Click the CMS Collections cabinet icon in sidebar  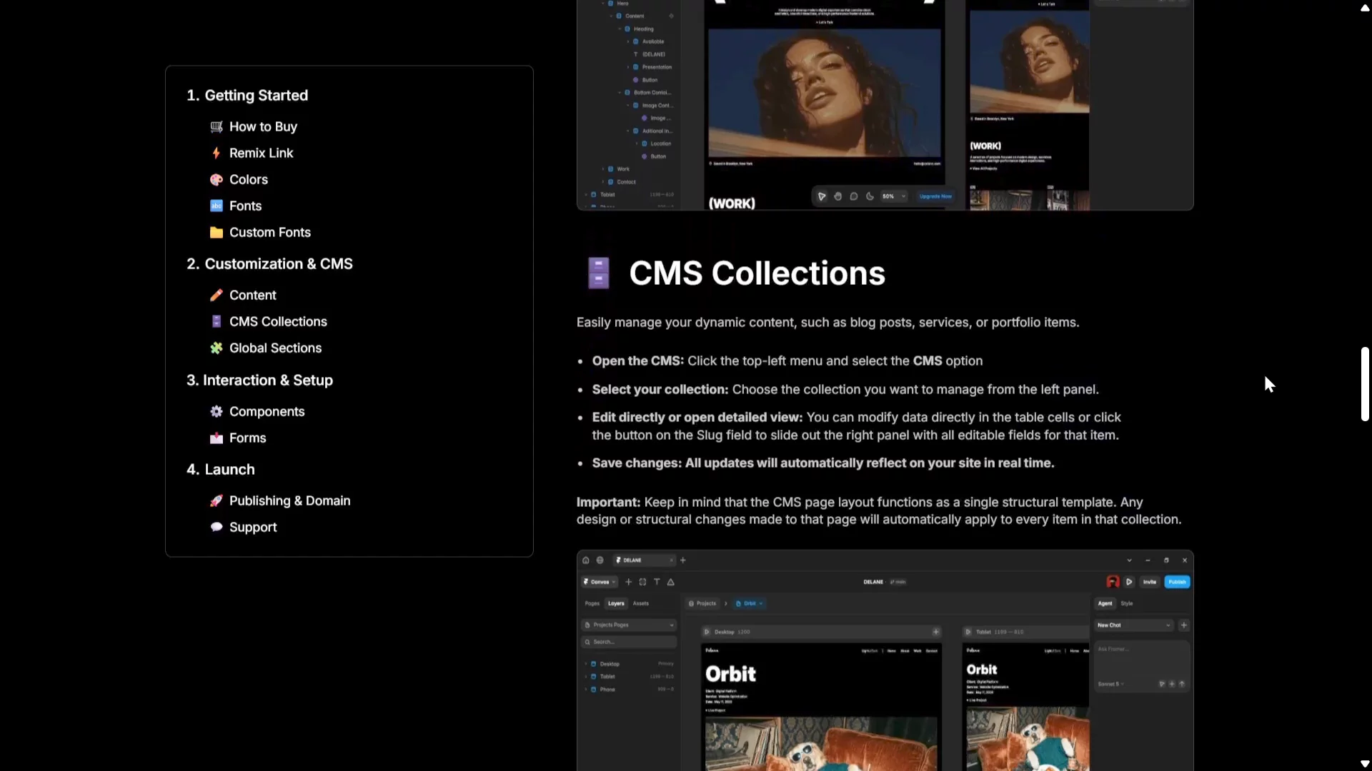[x=217, y=322]
